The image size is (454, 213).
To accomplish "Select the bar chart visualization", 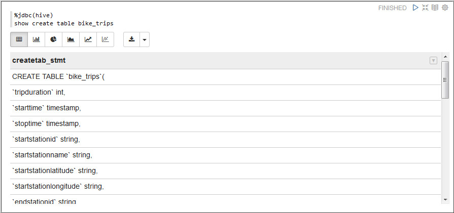I will point(37,39).
